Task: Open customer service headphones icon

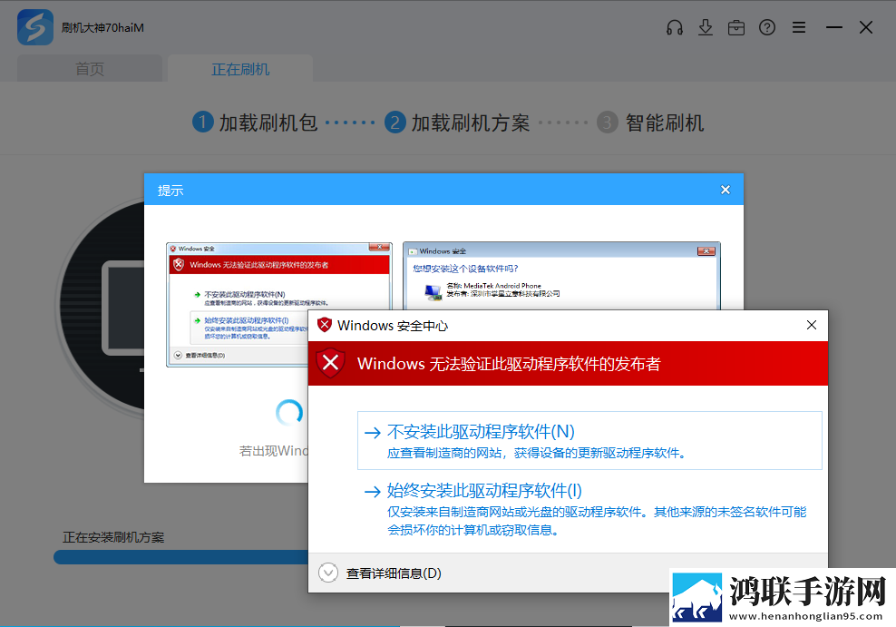Action: 675,27
